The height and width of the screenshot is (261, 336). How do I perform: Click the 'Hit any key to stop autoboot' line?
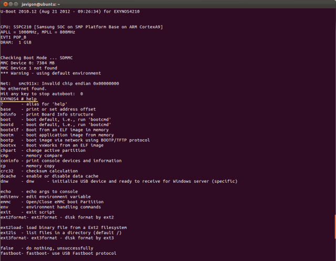(x=41, y=93)
